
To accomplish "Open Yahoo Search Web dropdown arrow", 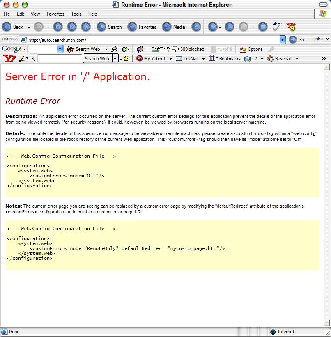I will [x=115, y=58].
